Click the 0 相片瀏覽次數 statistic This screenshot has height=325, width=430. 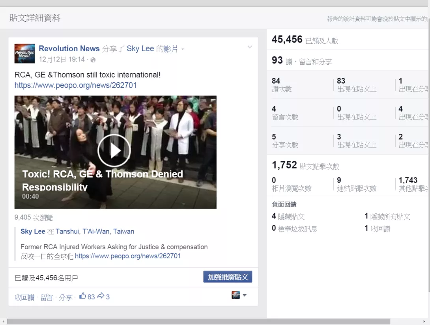[292, 184]
